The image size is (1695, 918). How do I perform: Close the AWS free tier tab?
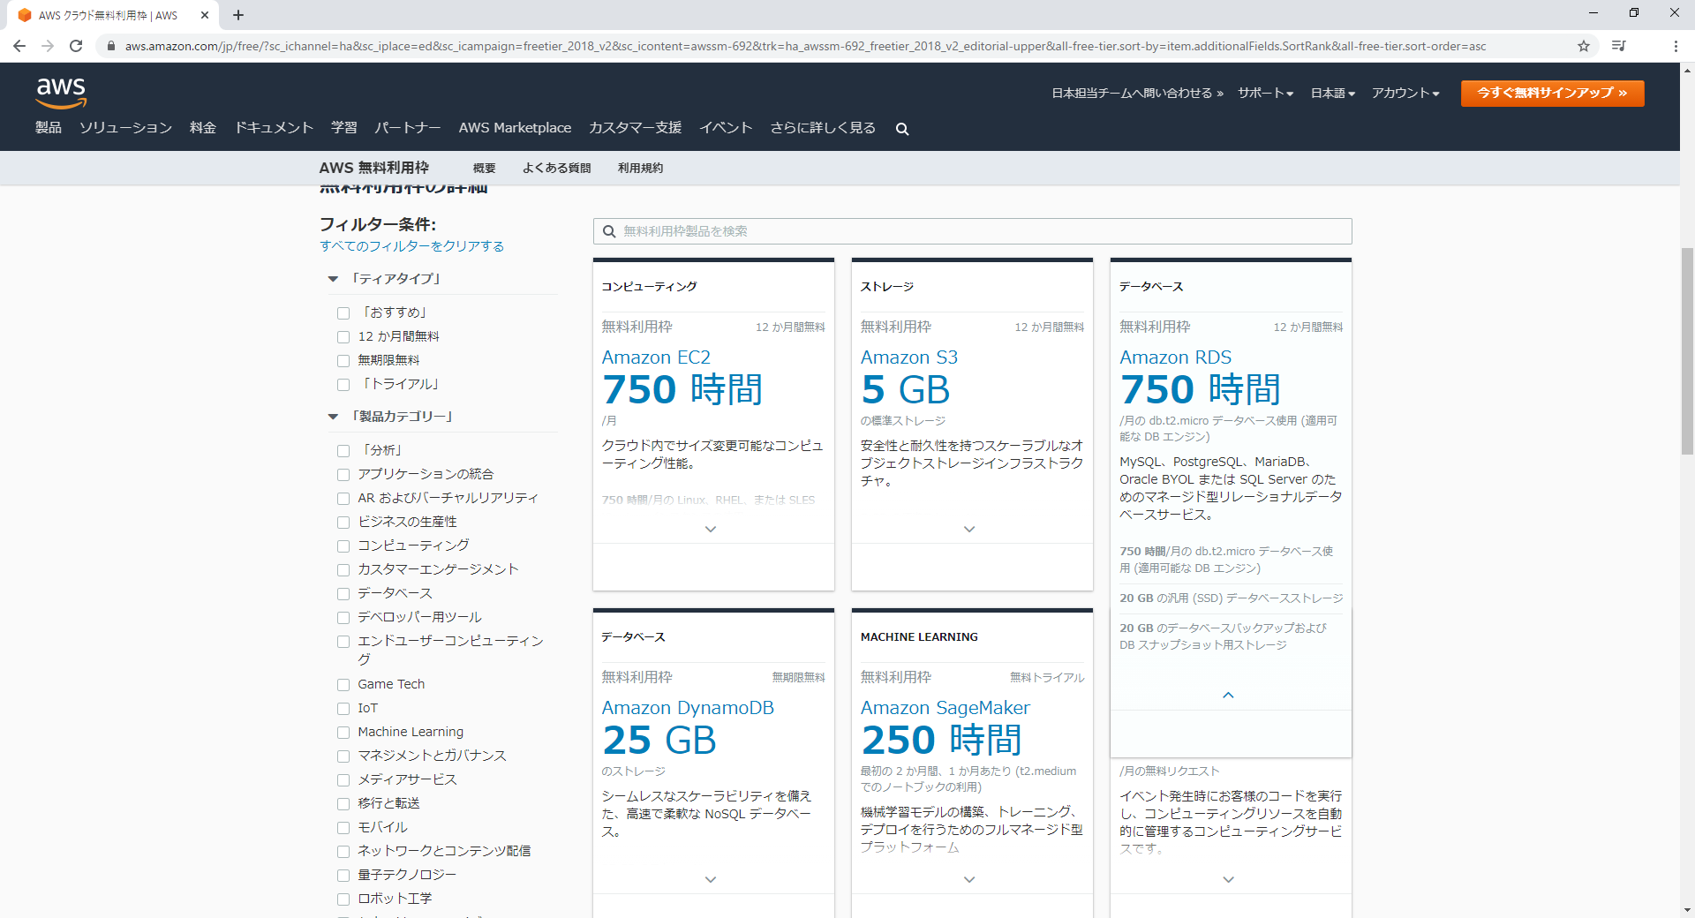[205, 15]
